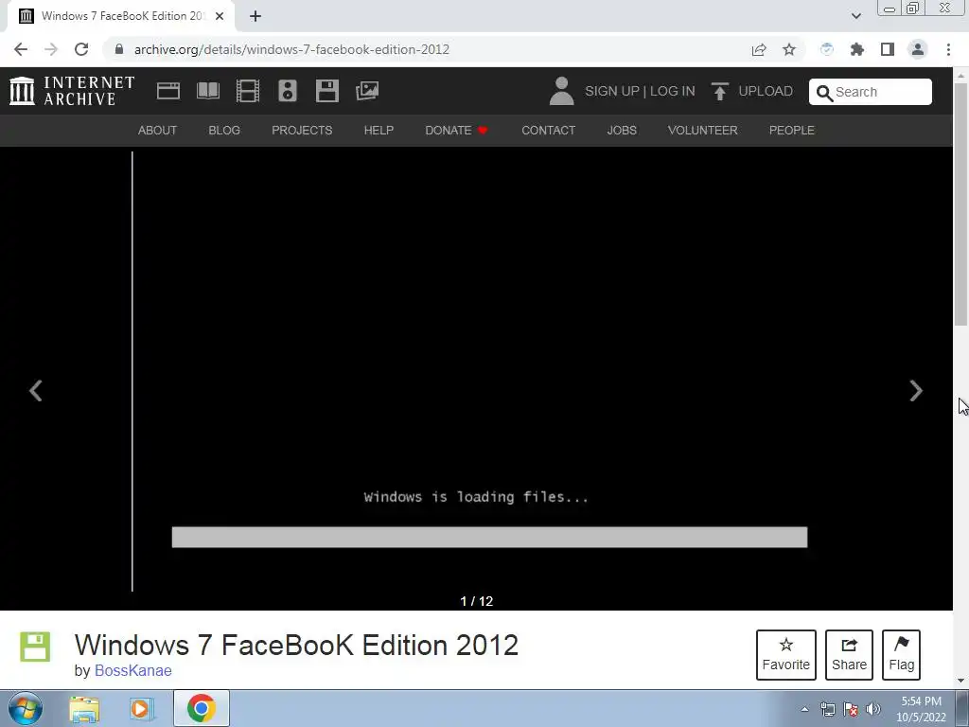
Task: Open the Windows Start menu
Action: 26,708
